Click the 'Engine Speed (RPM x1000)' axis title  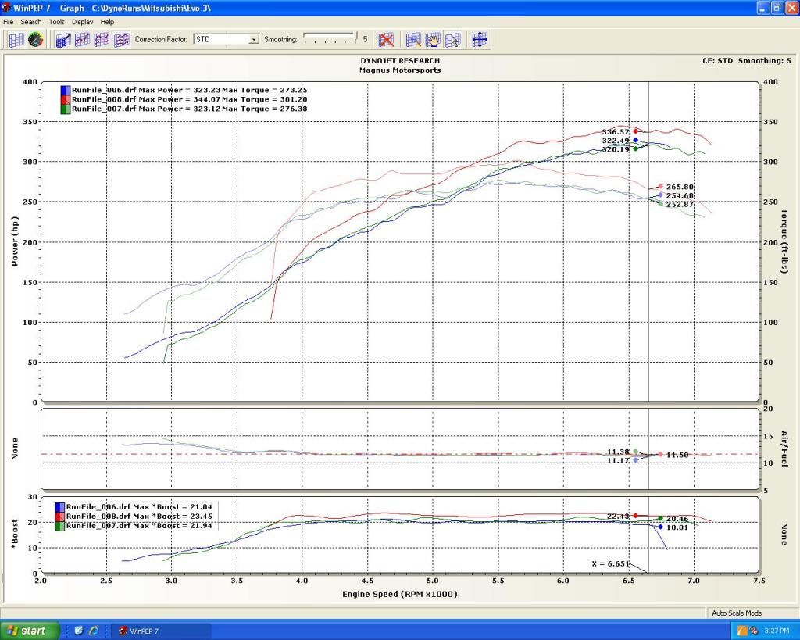pos(399,594)
